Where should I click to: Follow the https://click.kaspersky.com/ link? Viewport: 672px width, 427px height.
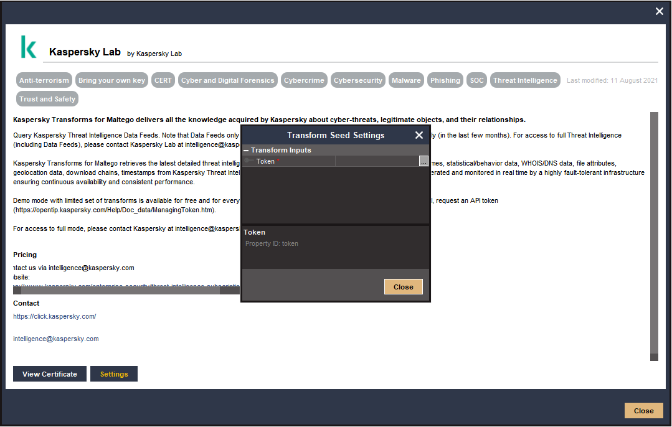tap(54, 316)
